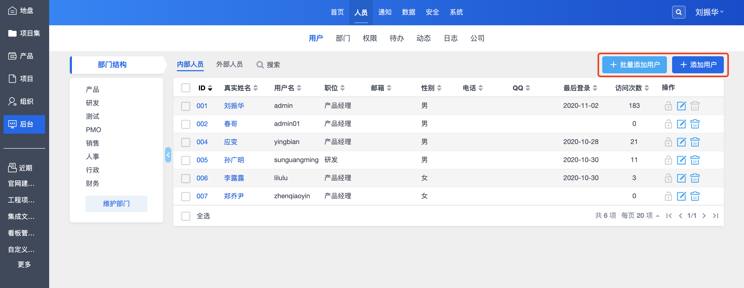Select 研发 department in tree

click(92, 103)
